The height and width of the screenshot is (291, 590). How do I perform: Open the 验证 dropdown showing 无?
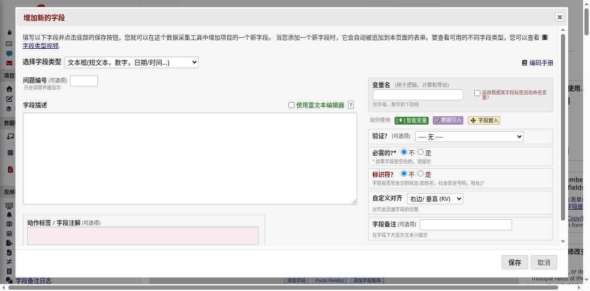[469, 137]
